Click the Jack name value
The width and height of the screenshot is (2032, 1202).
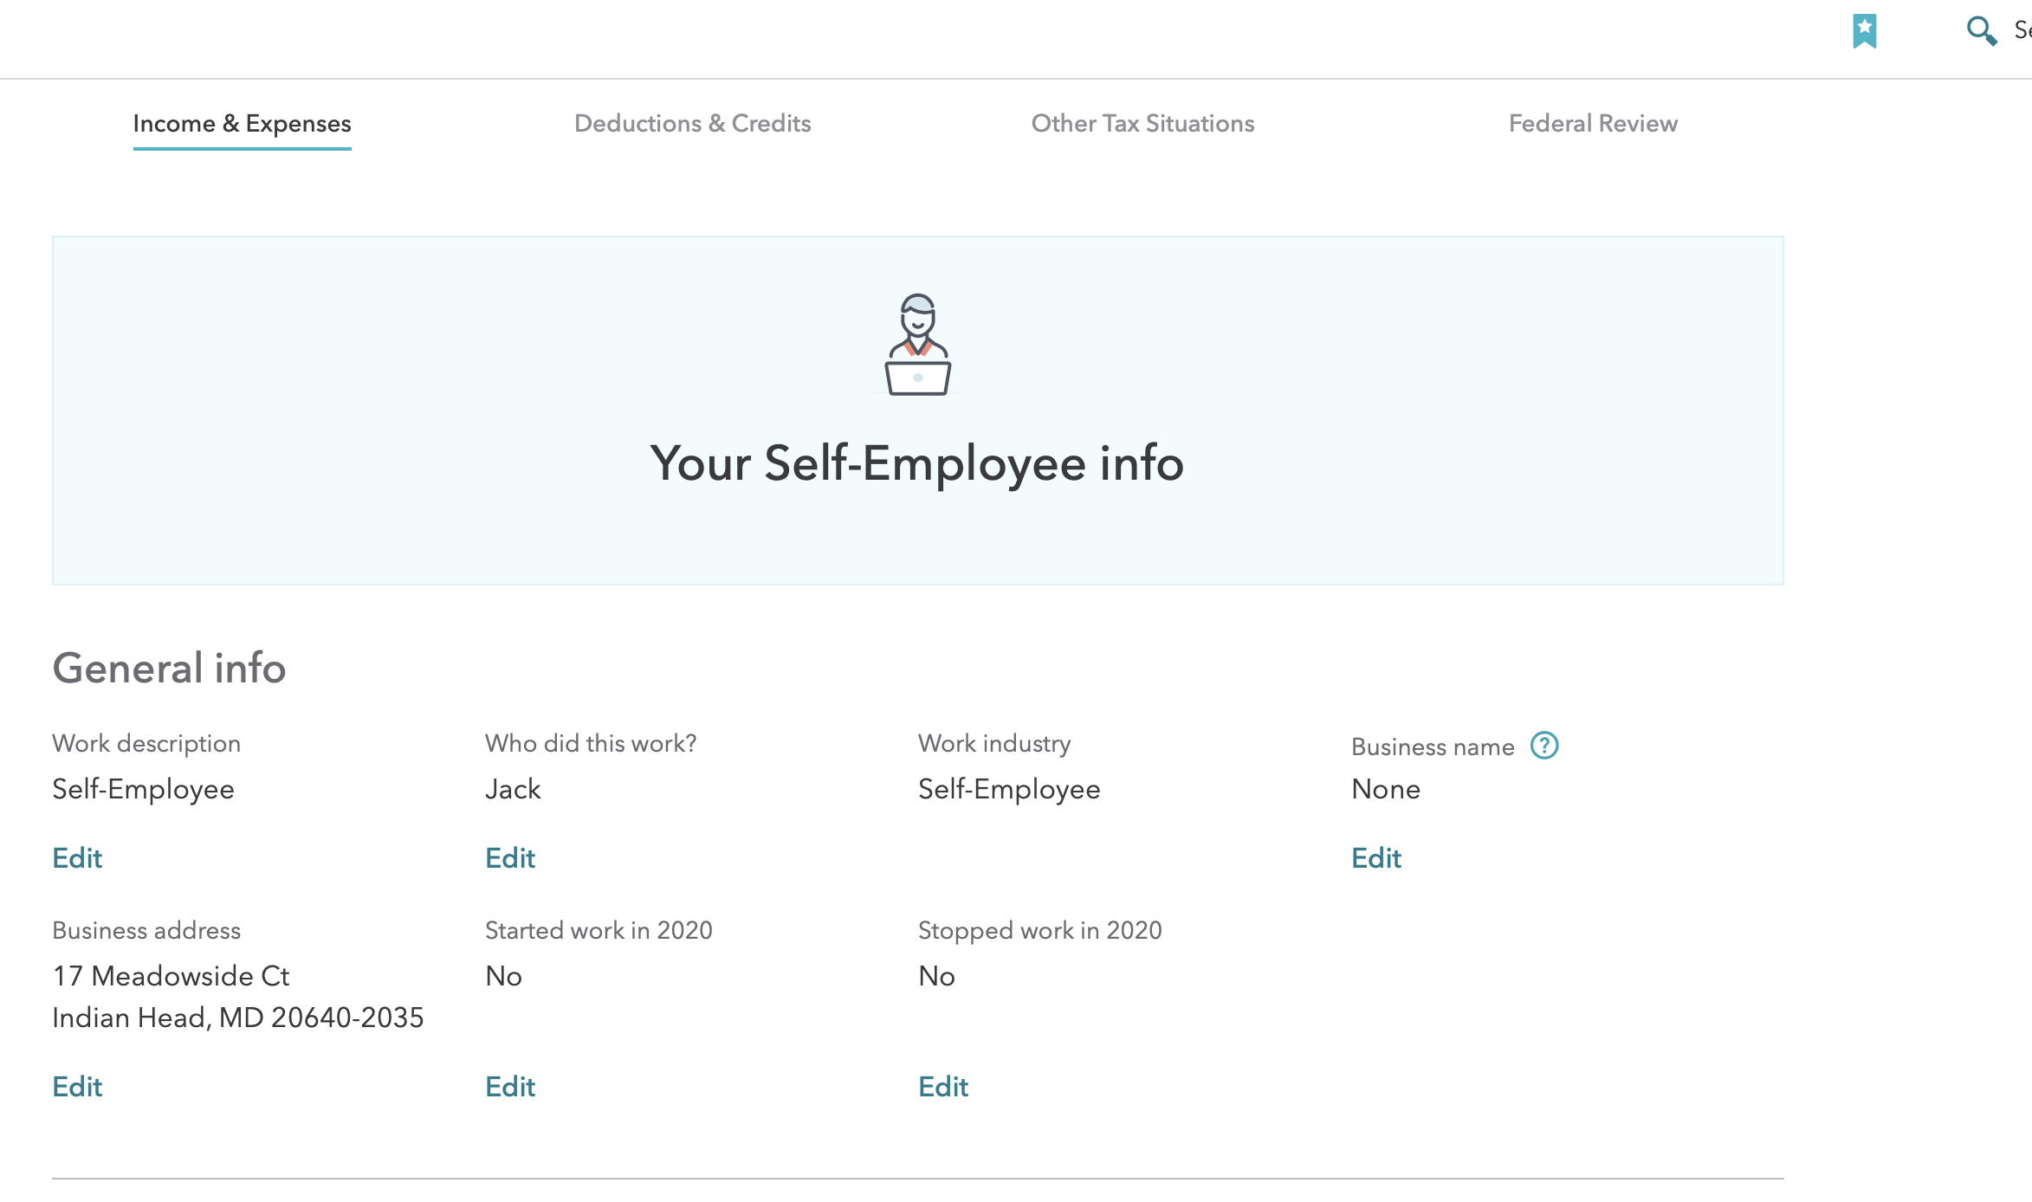pos(513,790)
